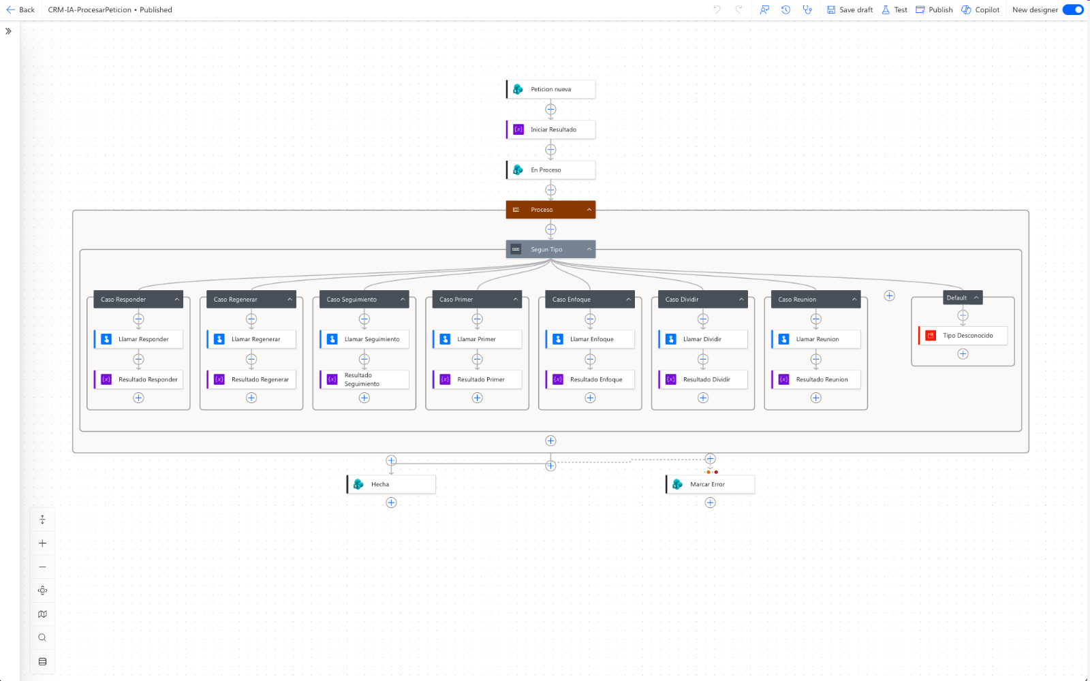Open the canvas search magnifier icon
This screenshot has height=681, width=1090.
pyautogui.click(x=42, y=638)
